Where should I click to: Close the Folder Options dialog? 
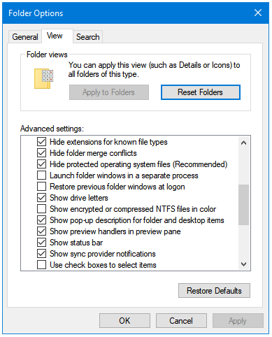[258, 13]
